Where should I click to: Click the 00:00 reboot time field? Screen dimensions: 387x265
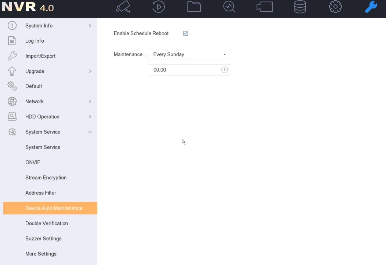point(189,70)
